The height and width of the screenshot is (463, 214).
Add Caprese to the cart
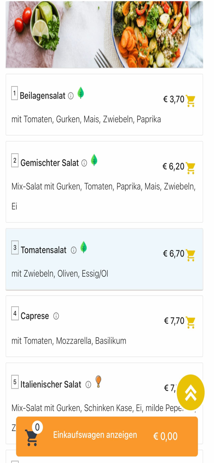coord(191,322)
